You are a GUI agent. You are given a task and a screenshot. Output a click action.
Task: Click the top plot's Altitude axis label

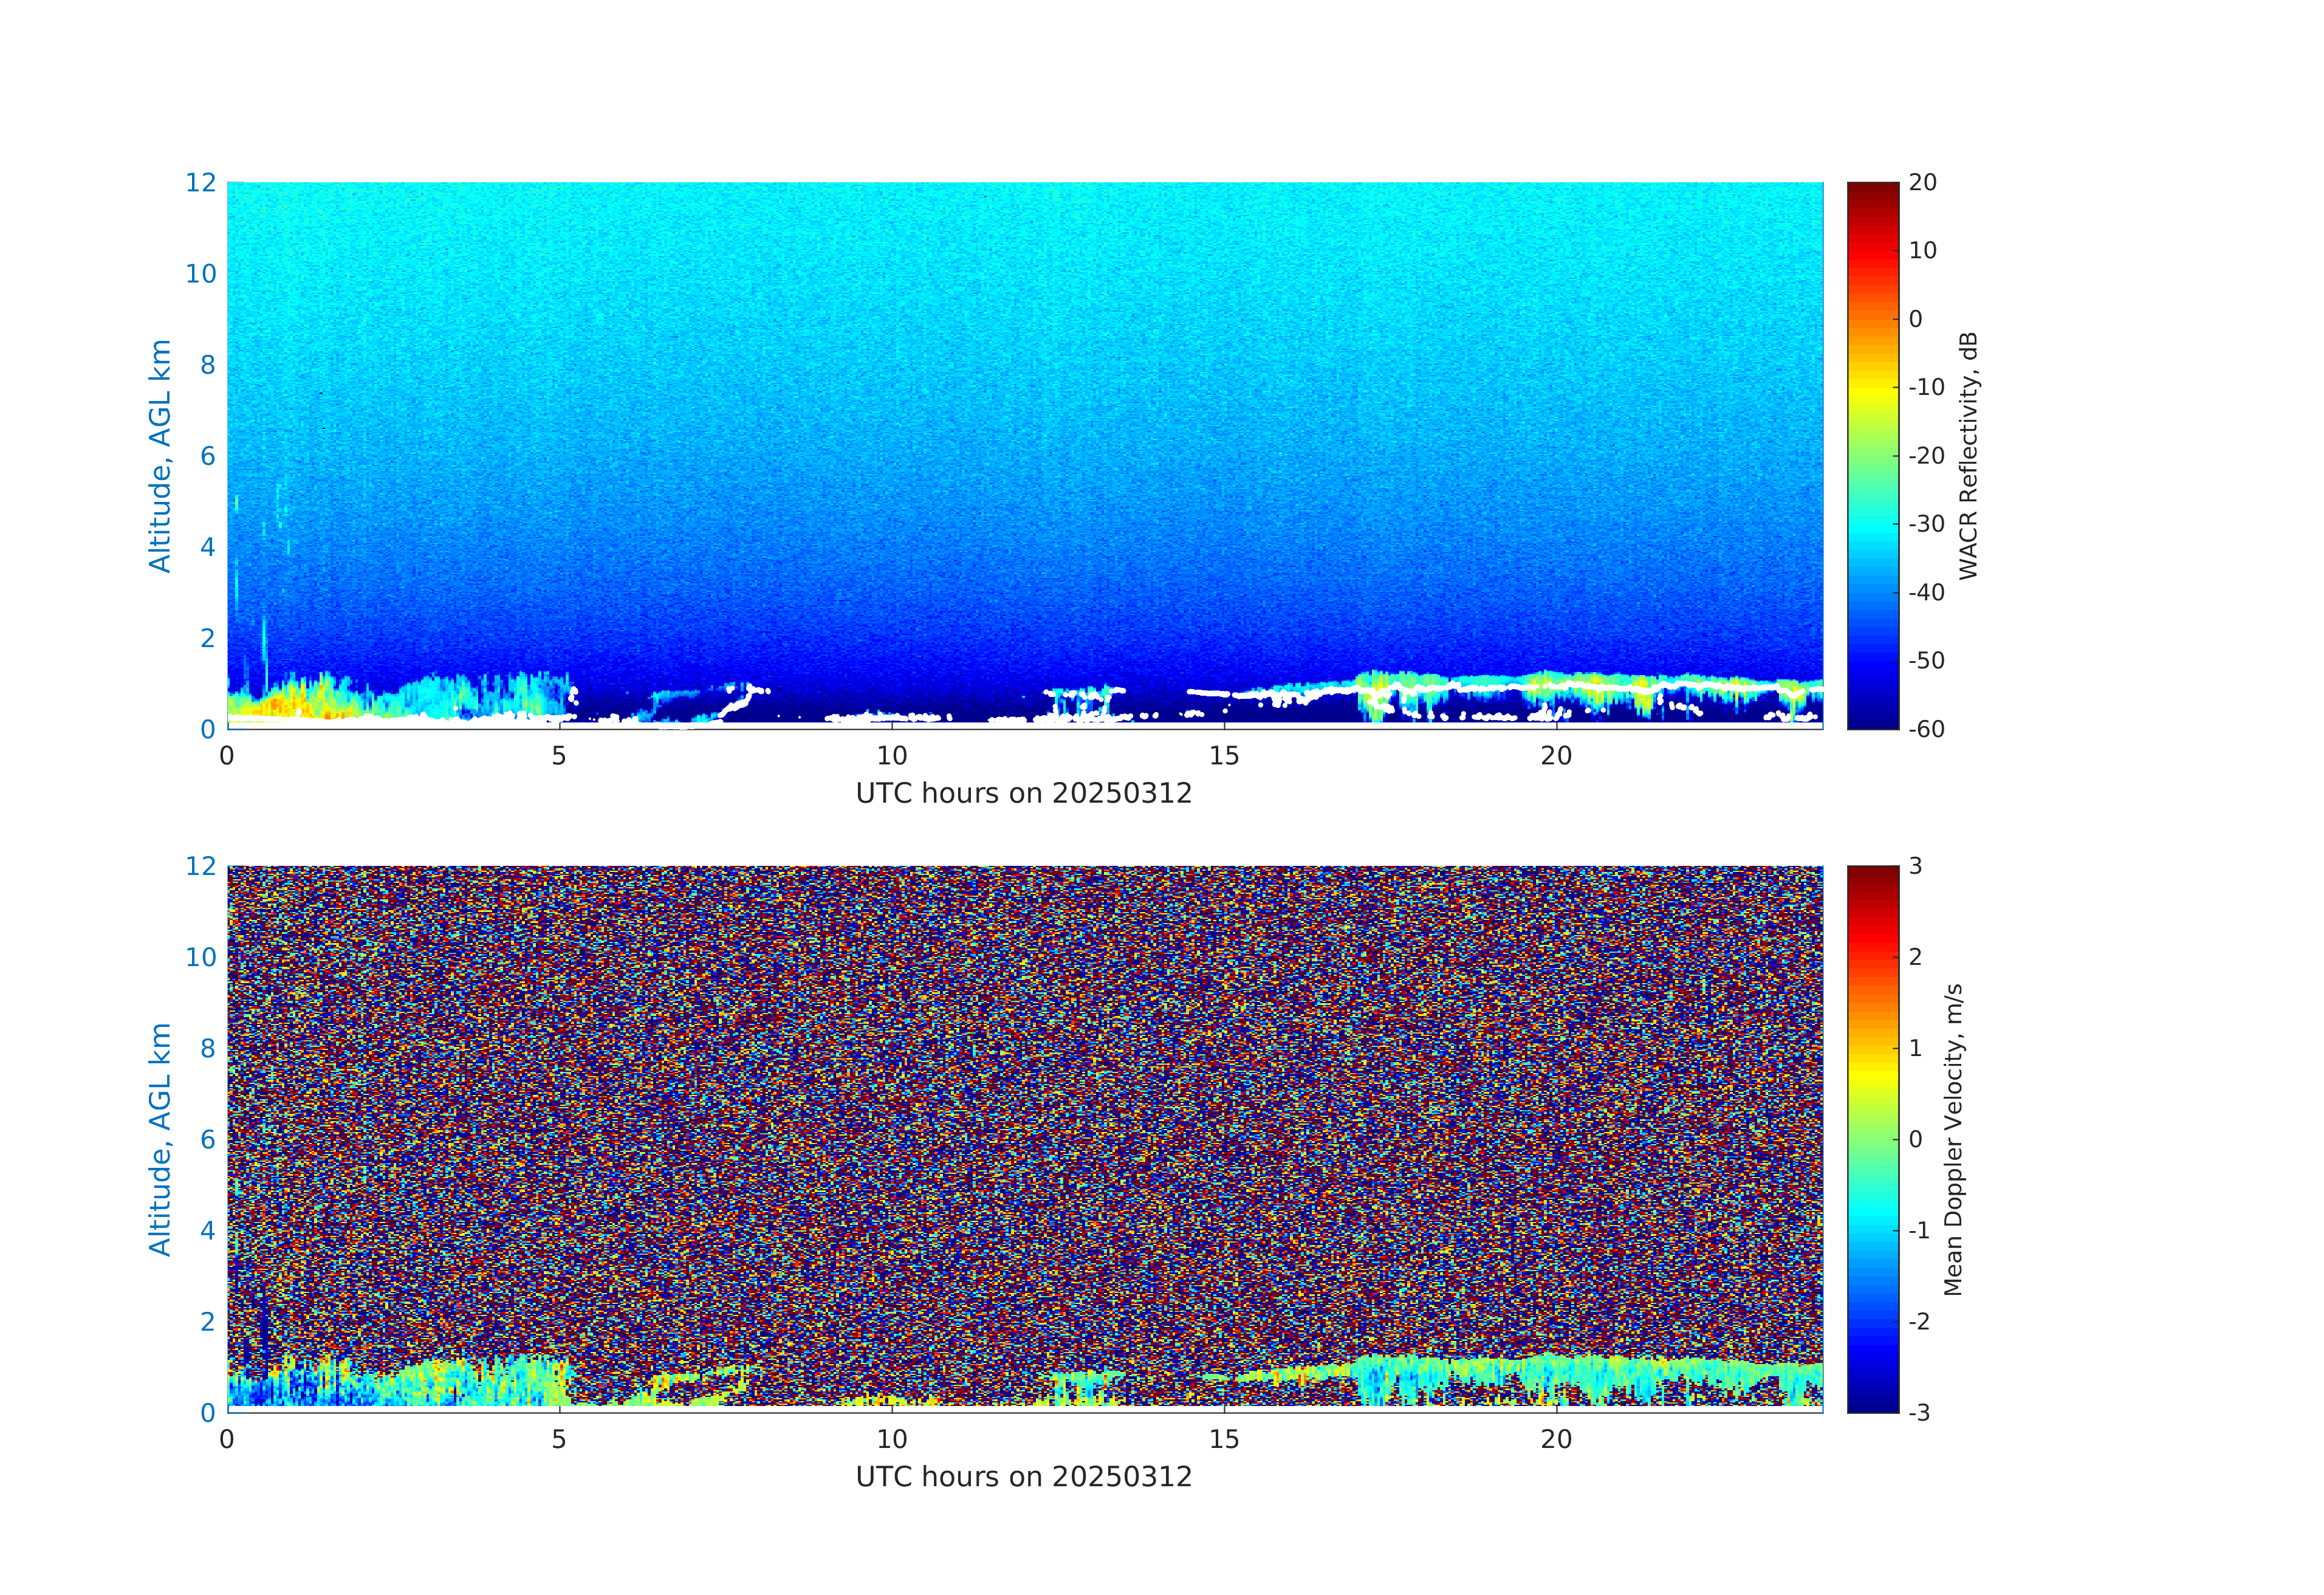tap(160, 455)
